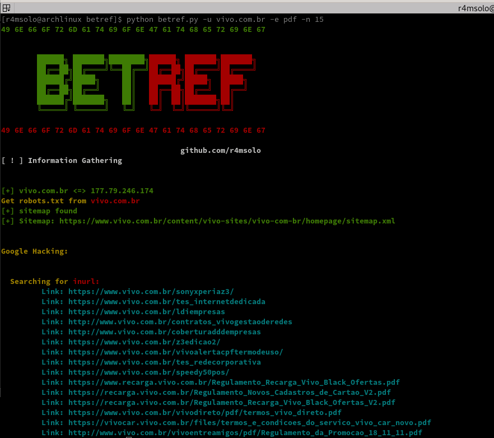Click the green hex string line
The height and width of the screenshot is (438, 494).
[133, 30]
